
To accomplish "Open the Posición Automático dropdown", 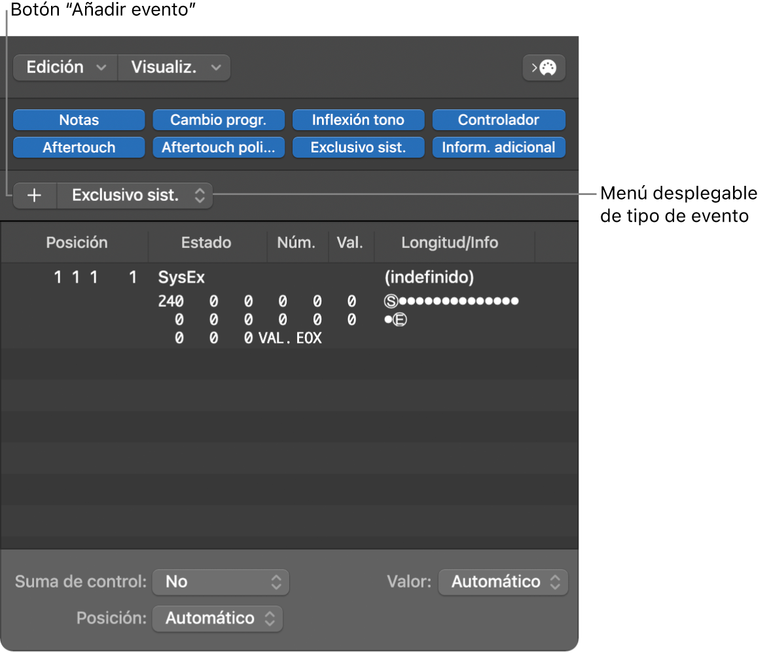I will [217, 618].
